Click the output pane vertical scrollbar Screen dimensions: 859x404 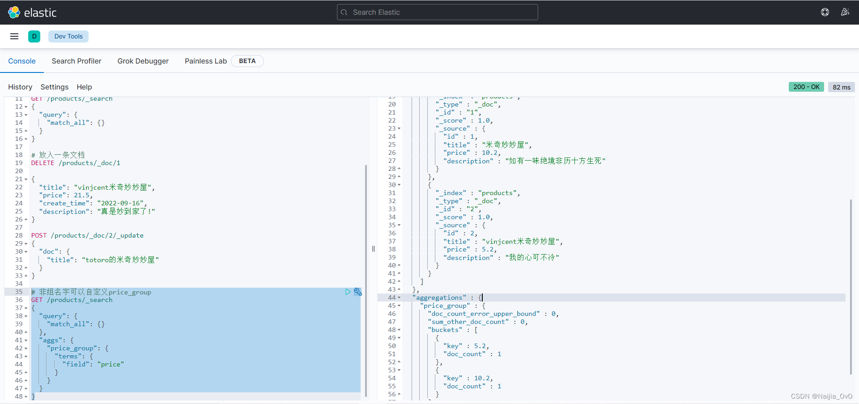[851, 286]
